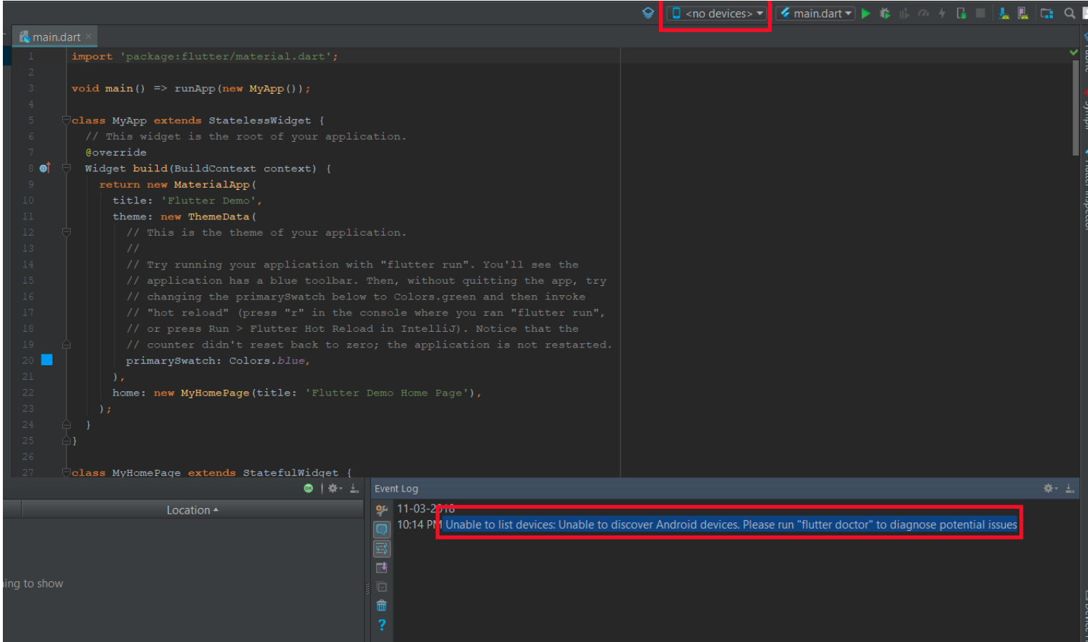Open the no devices selector dropdown
The width and height of the screenshot is (1088, 642).
(x=717, y=14)
